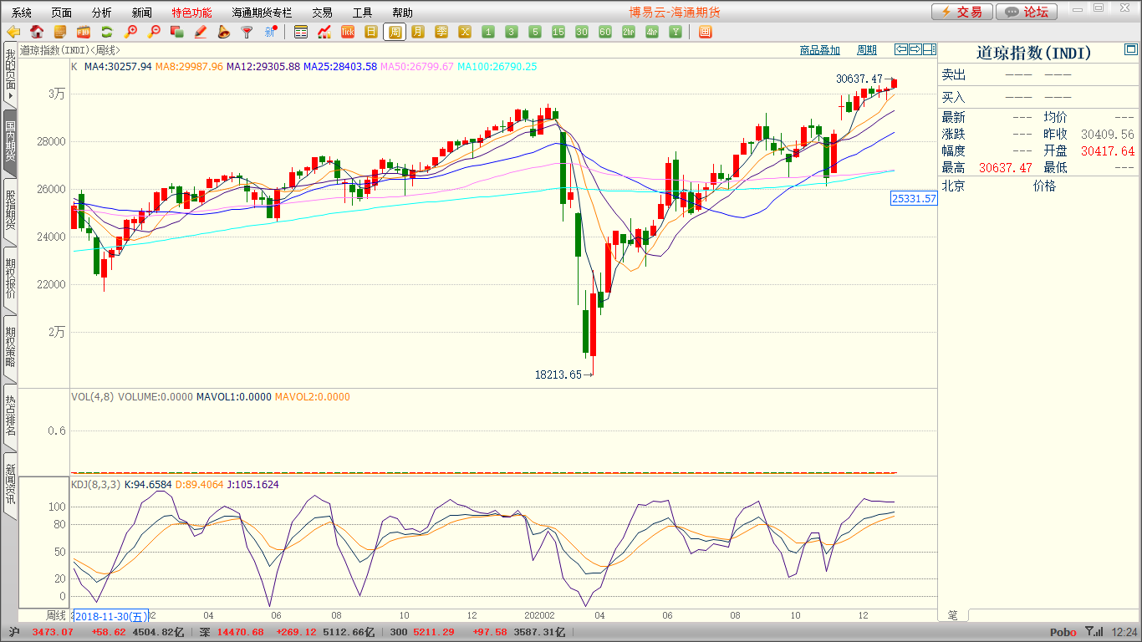Click the 25331.57 price marker
This screenshot has height=642, width=1142.
[914, 198]
